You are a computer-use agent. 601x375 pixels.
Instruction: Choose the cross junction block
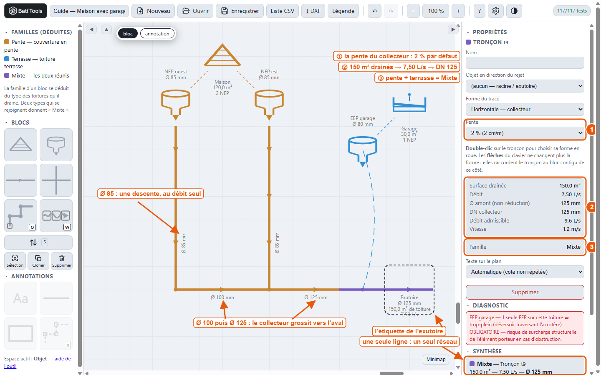click(x=56, y=180)
